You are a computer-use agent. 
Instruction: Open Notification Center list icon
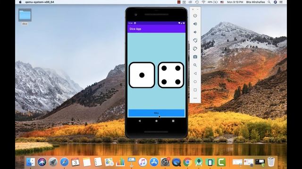click(281, 2)
